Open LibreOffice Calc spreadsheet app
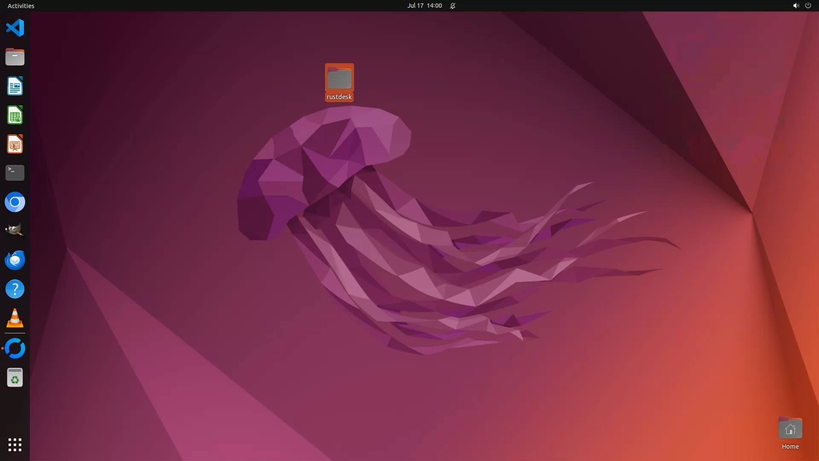This screenshot has height=461, width=819. [x=15, y=115]
